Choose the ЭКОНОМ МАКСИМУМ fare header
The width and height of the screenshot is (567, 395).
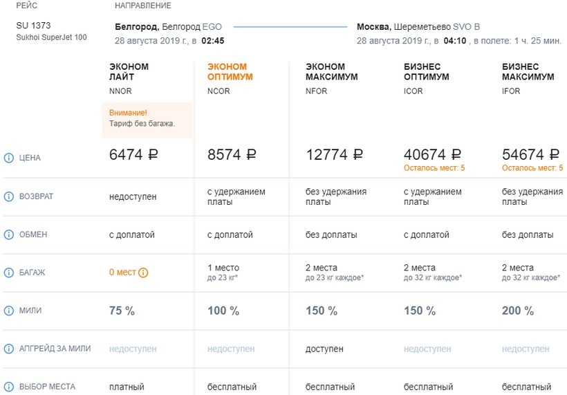tap(331, 72)
